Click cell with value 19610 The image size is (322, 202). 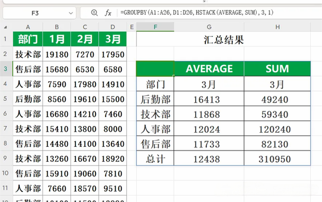click(x=85, y=99)
